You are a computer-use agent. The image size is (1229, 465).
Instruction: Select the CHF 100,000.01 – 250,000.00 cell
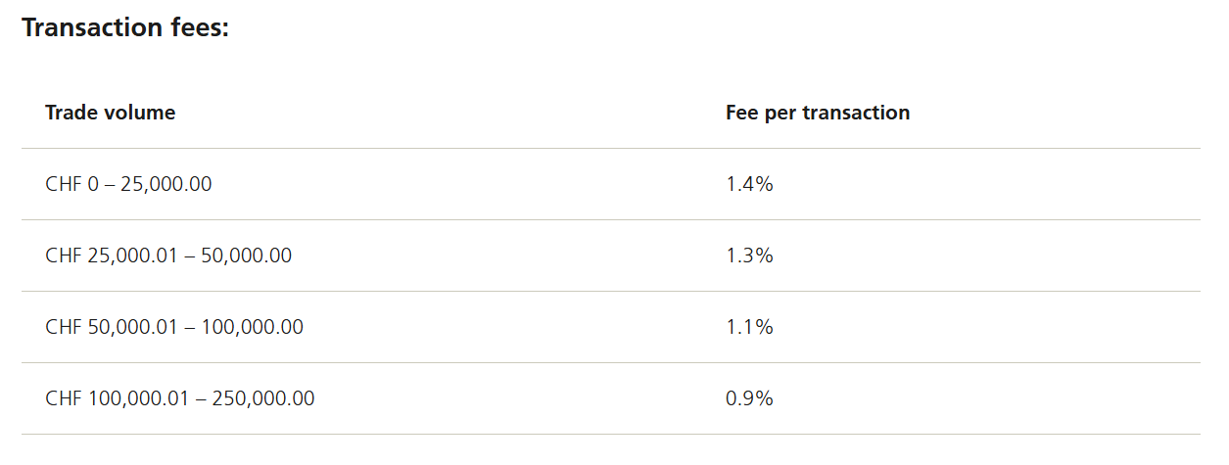(x=180, y=398)
